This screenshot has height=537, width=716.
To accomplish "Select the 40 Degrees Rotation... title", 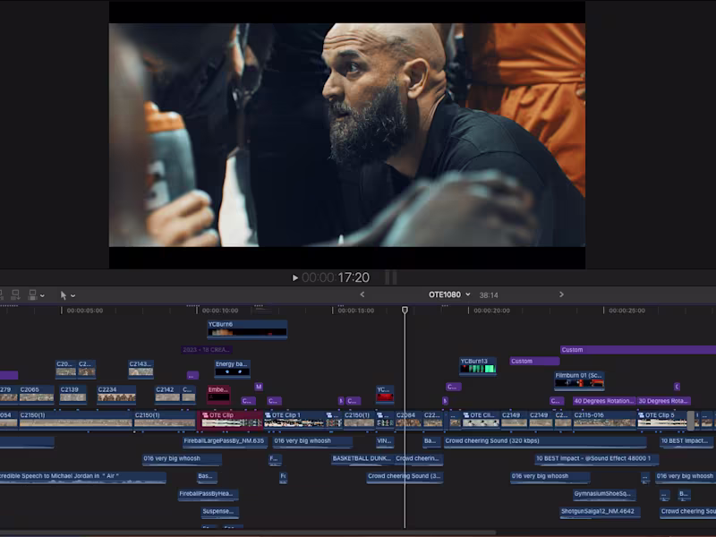I will [x=603, y=401].
